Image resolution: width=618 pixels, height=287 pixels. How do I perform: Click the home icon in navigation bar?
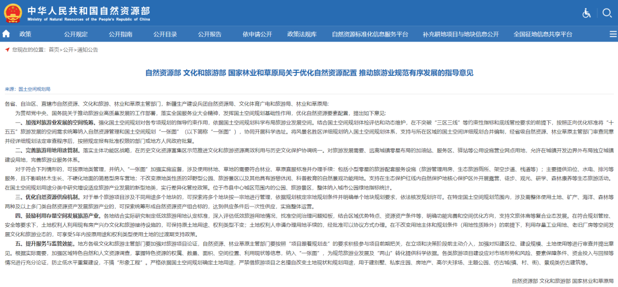[6, 34]
